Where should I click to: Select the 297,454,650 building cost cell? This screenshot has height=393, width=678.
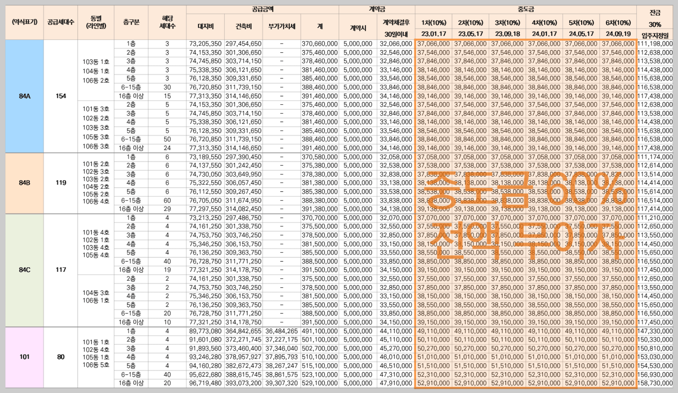244,44
